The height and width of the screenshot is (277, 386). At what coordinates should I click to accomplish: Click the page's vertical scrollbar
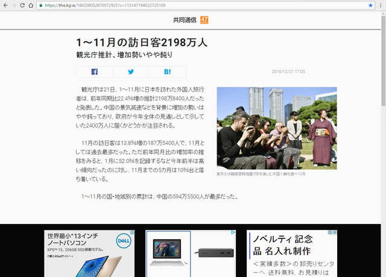[382, 120]
